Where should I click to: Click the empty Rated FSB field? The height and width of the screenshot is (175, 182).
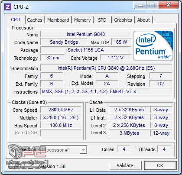(61, 133)
